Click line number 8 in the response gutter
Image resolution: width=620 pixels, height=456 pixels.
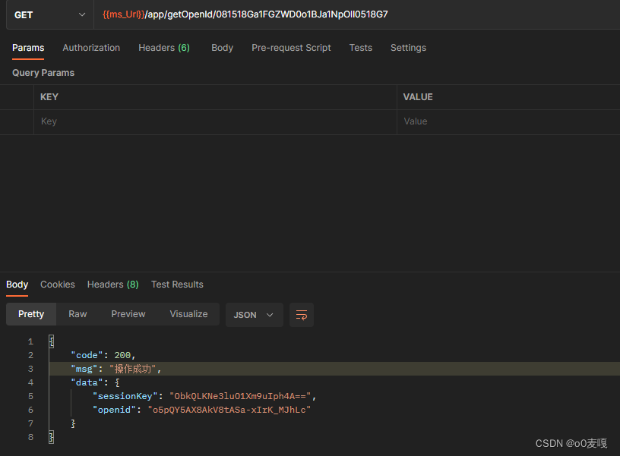click(x=31, y=438)
